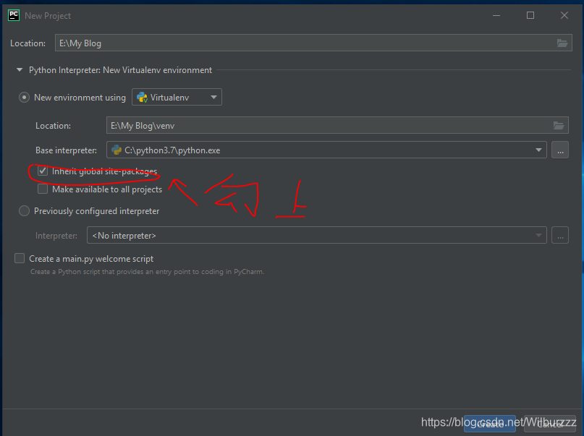The width and height of the screenshot is (584, 436).
Task: Click the venv Location field E:\My Blog\venv
Action: 337,126
